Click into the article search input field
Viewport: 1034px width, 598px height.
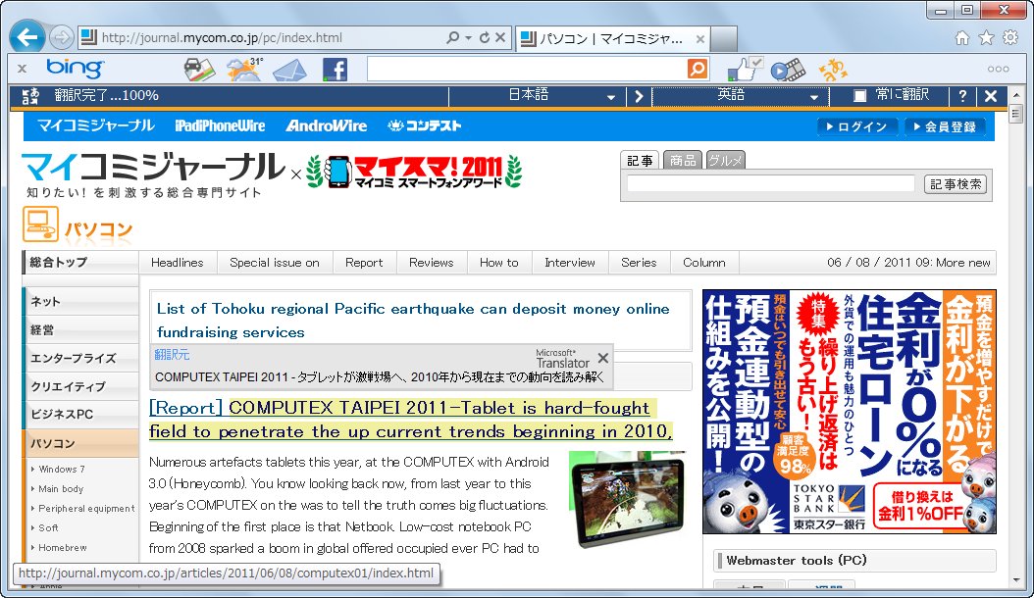pyautogui.click(x=771, y=184)
